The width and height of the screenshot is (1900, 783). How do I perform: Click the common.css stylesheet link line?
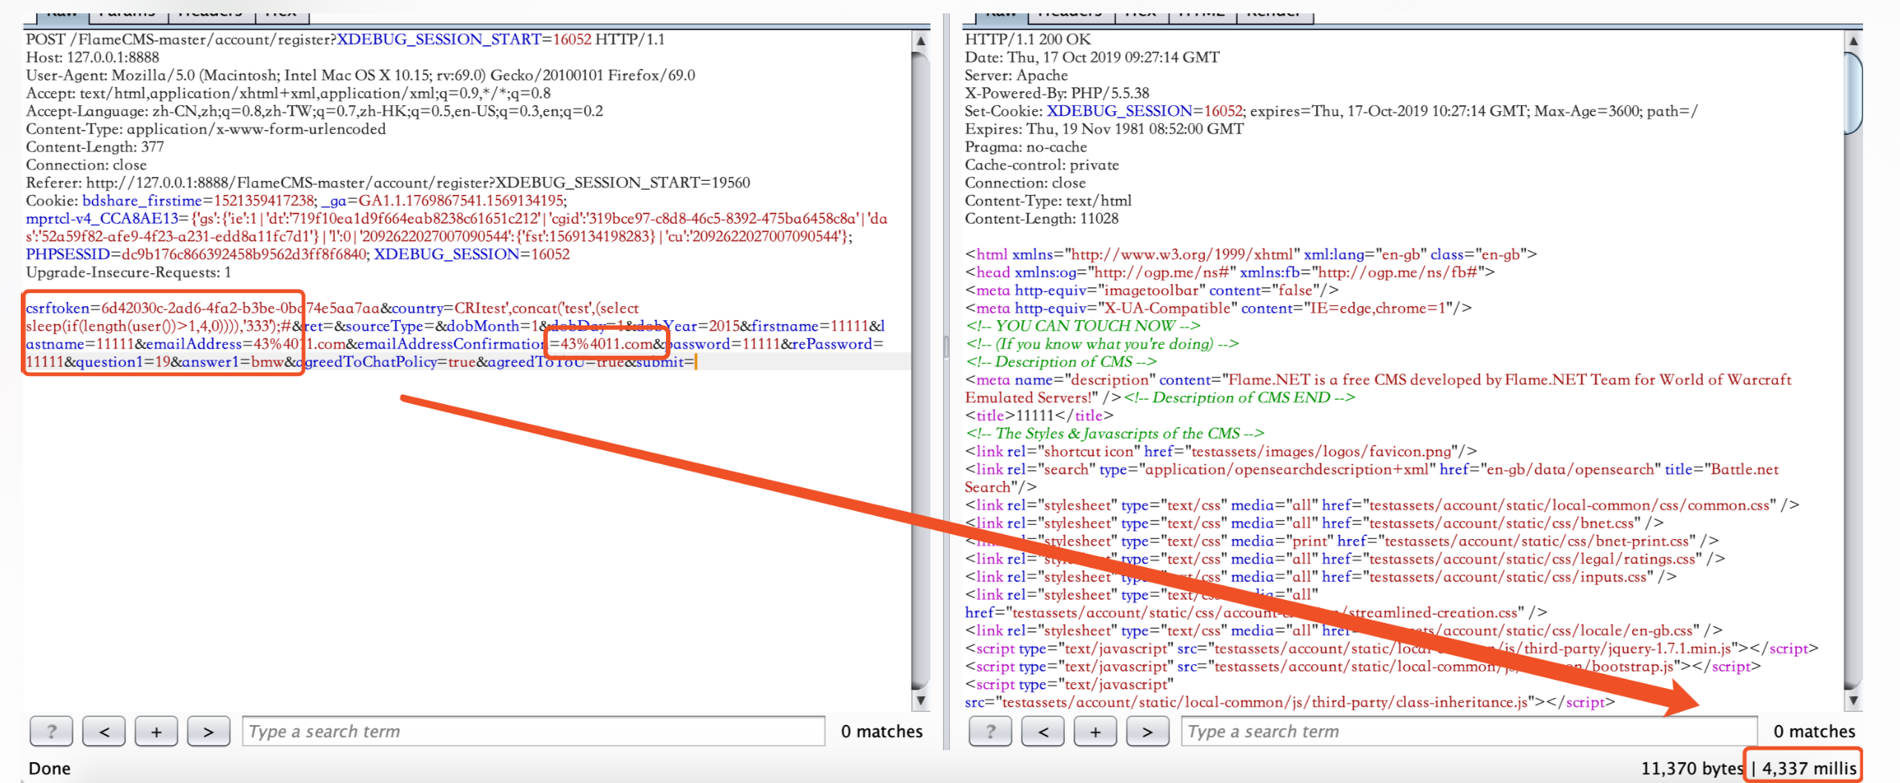tap(1382, 505)
